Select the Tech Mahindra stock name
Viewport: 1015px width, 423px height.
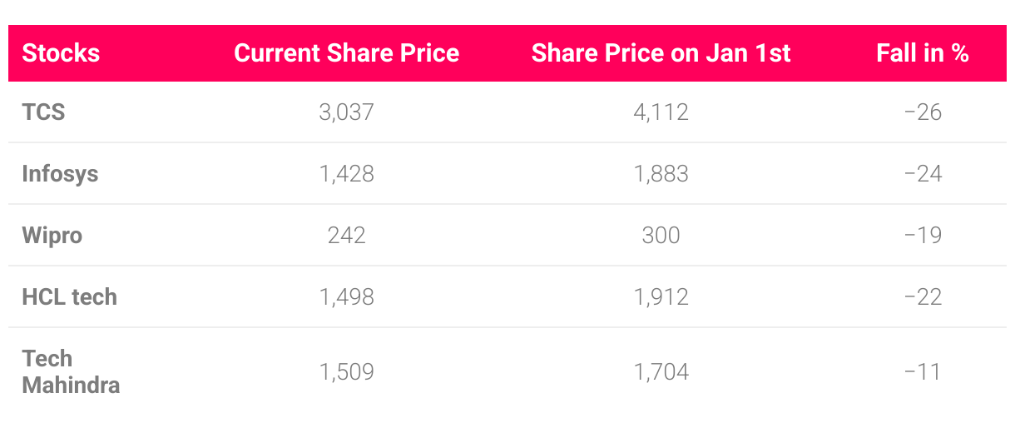[x=71, y=371]
